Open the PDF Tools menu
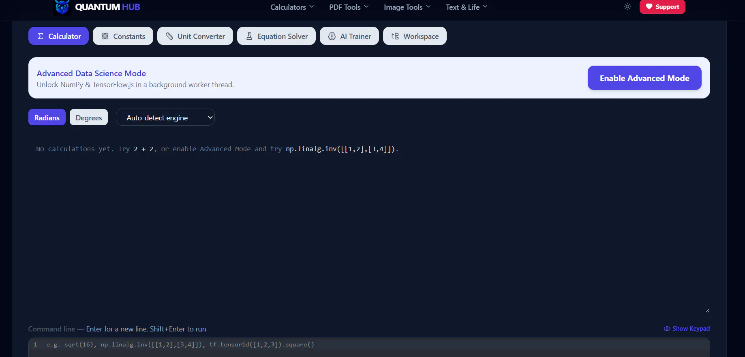The width and height of the screenshot is (745, 357). tap(349, 7)
